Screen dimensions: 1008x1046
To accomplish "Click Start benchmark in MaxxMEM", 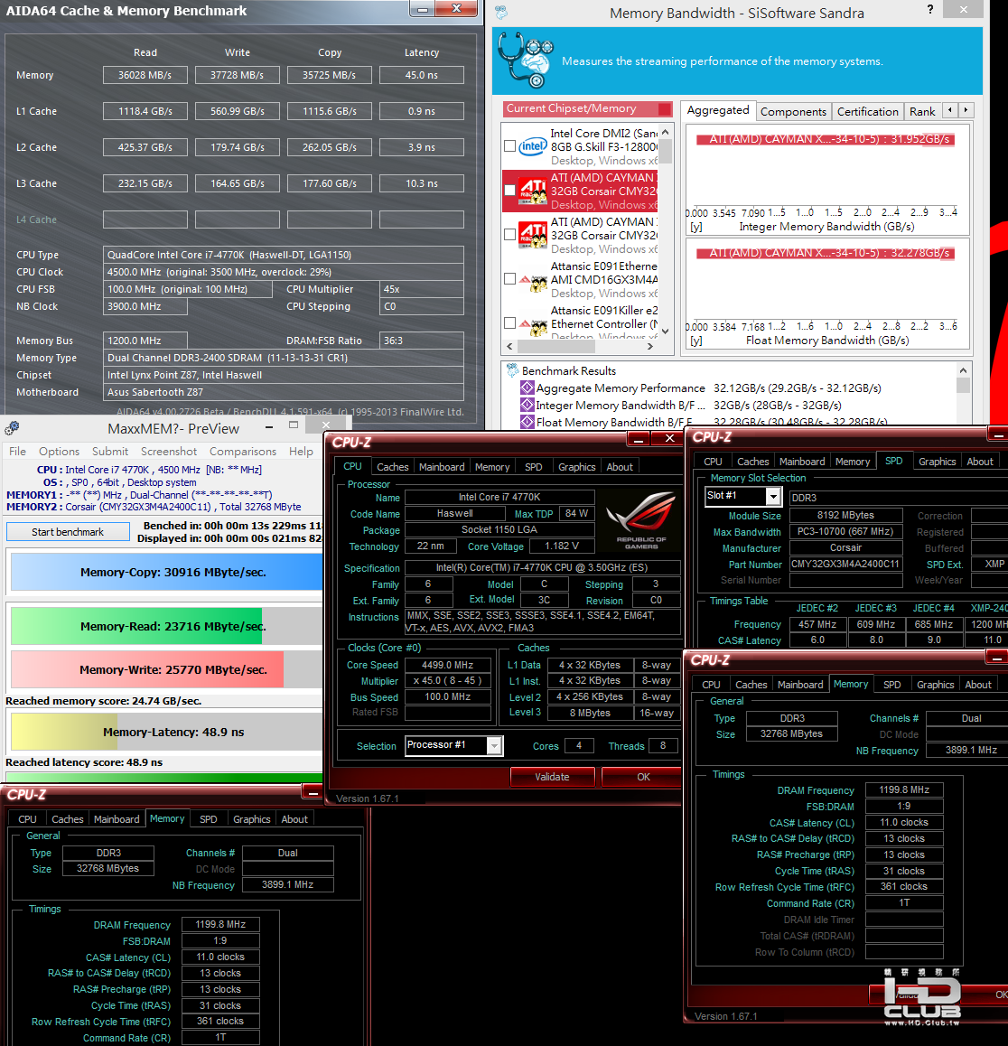I will (68, 532).
